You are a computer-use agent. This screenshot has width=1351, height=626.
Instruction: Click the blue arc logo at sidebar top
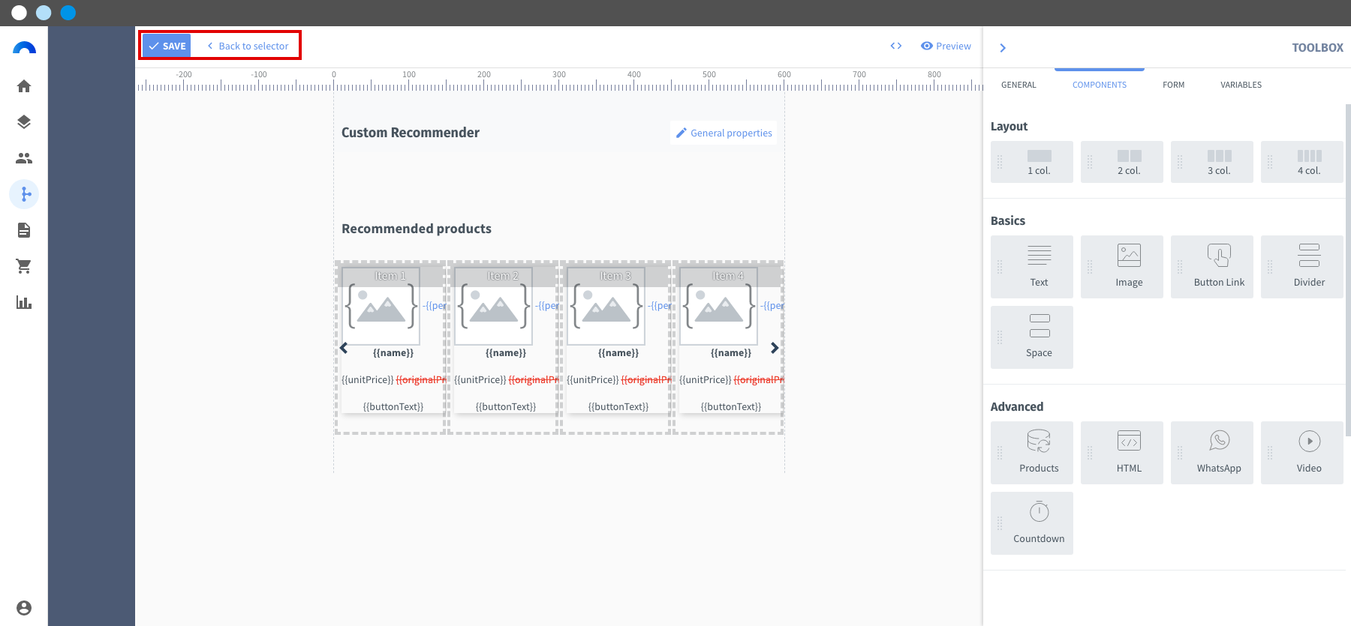[24, 48]
